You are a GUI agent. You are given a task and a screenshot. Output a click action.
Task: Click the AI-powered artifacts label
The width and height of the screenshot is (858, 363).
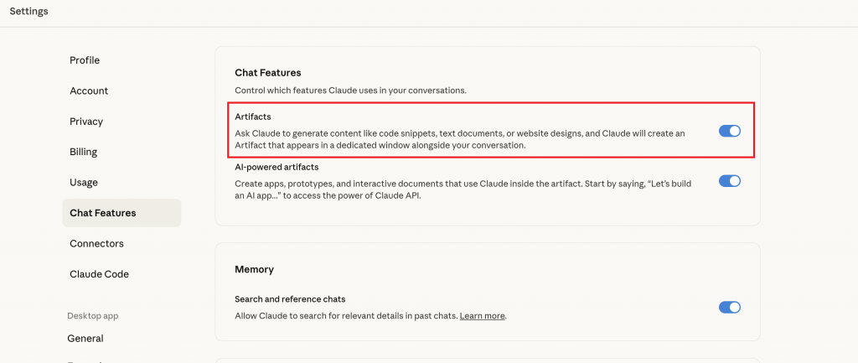pyautogui.click(x=277, y=167)
